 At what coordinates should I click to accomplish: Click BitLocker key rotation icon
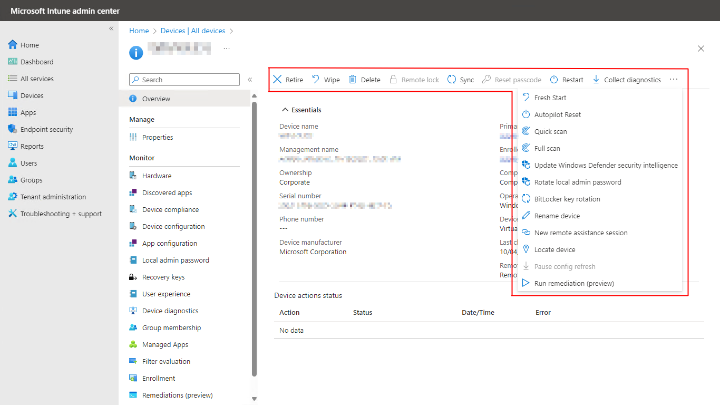(x=526, y=199)
